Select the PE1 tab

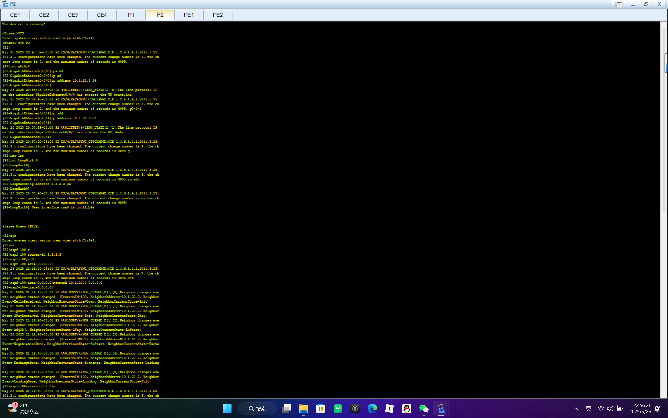pos(189,15)
